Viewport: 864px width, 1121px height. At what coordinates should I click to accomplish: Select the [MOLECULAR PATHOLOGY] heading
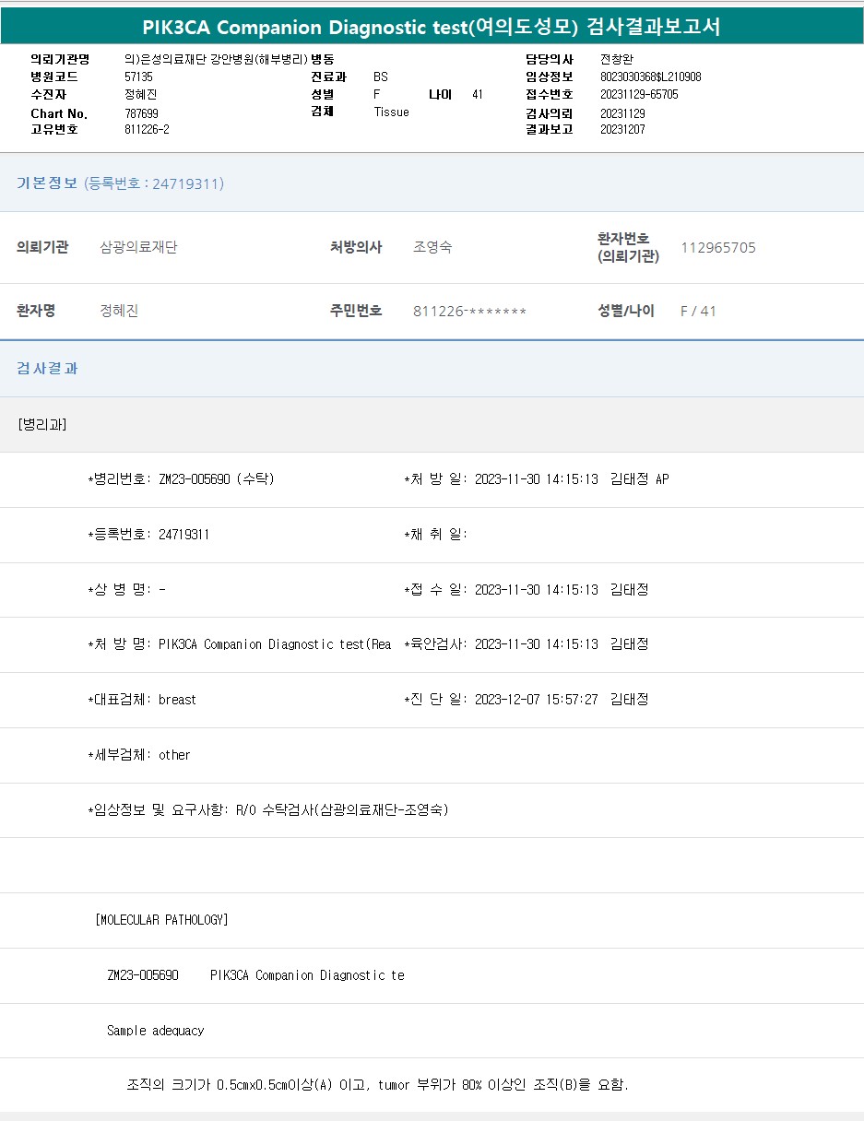pos(161,920)
